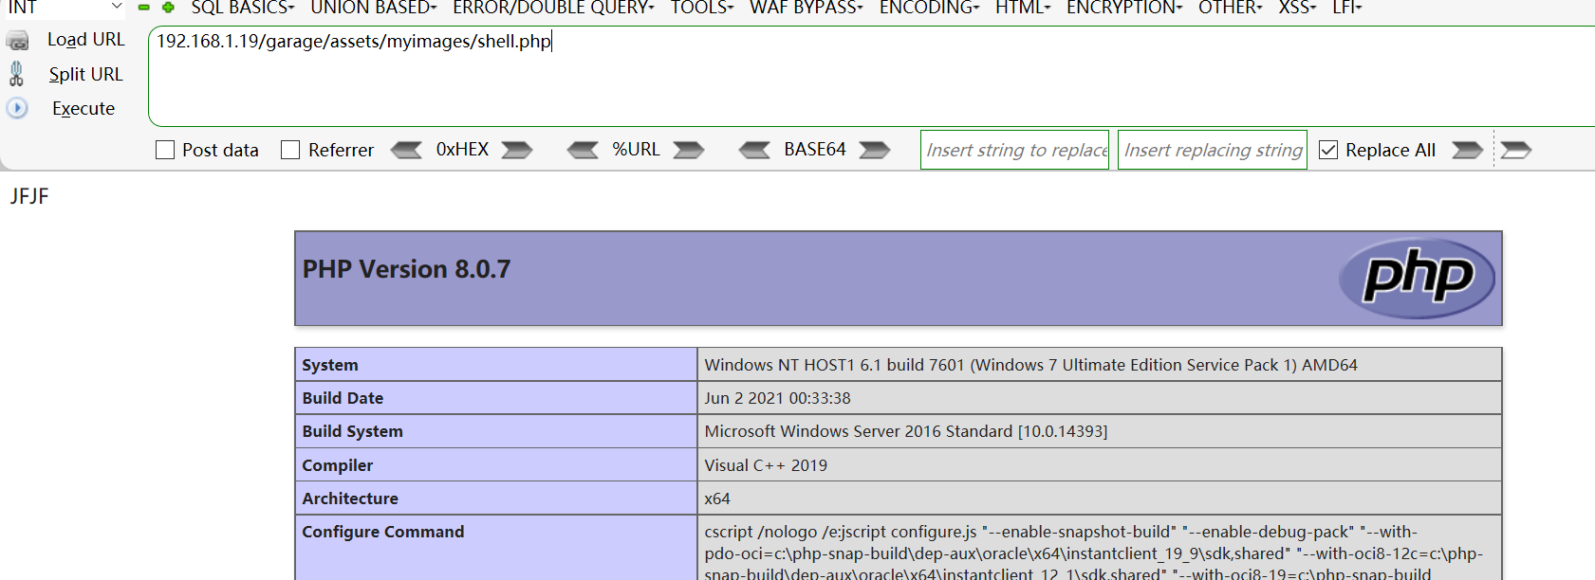The image size is (1595, 580).
Task: Focus the Insert string to replace field
Action: coord(1014,150)
